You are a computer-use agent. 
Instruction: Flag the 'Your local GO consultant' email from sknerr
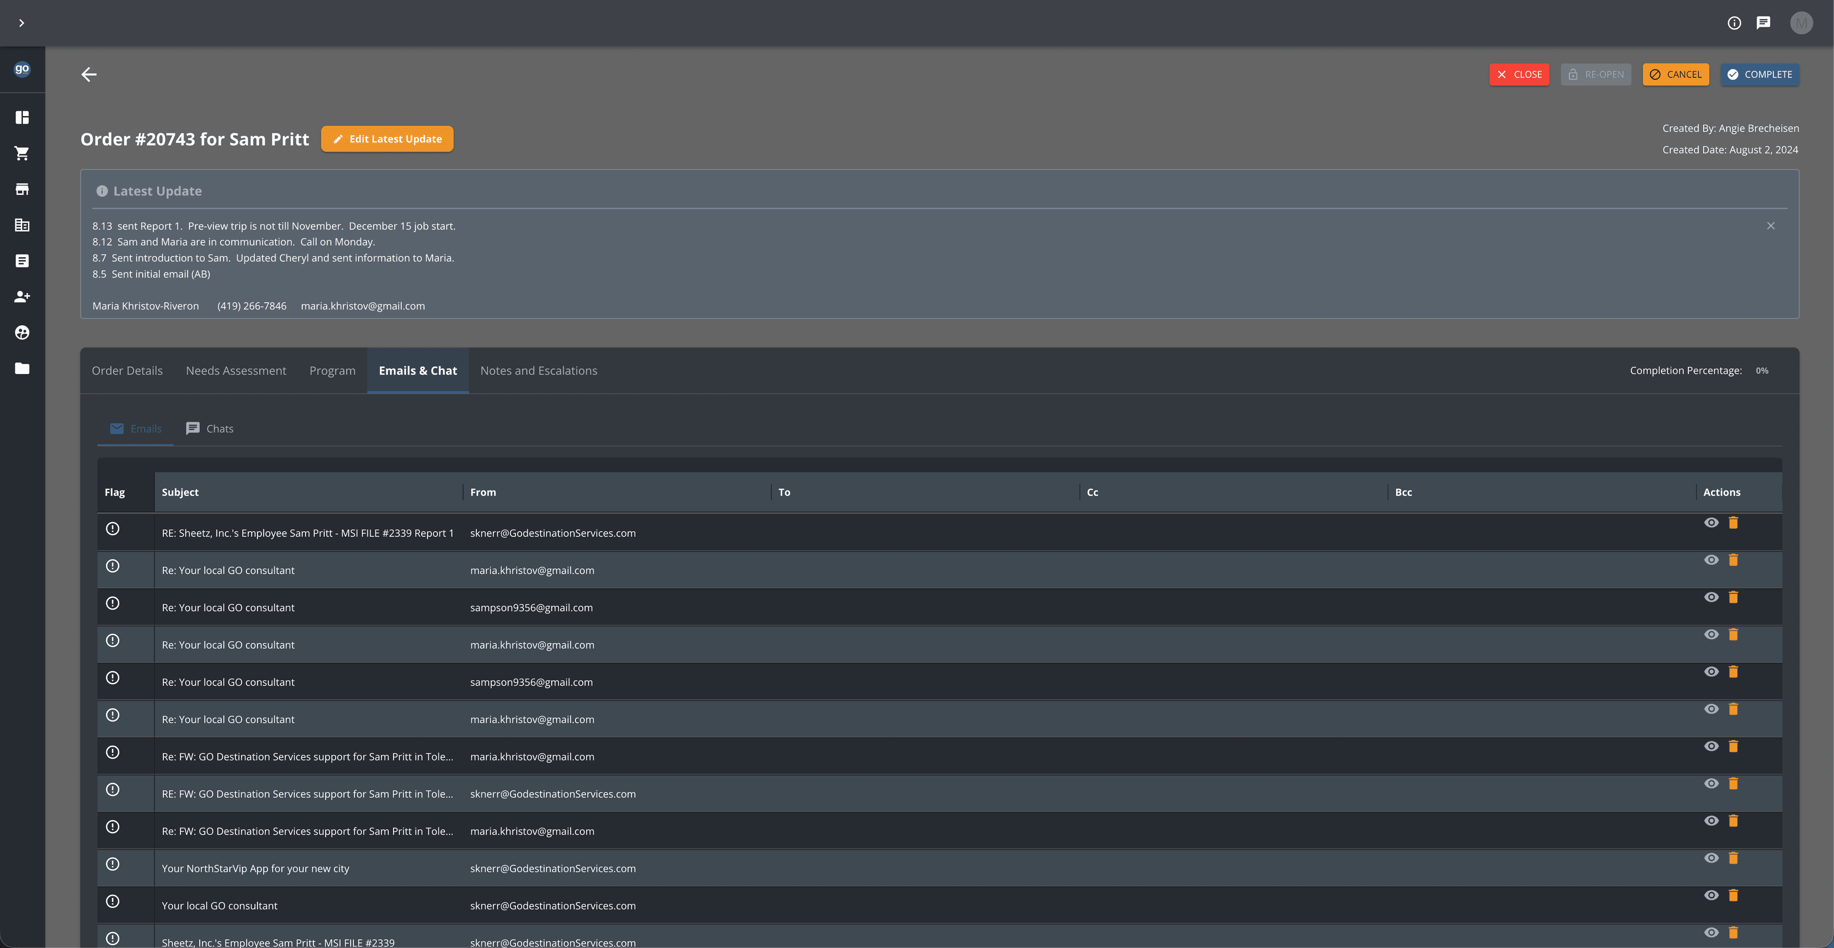(x=113, y=901)
